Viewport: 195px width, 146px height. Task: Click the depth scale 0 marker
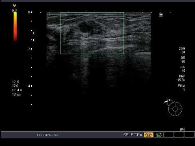tap(30, 12)
